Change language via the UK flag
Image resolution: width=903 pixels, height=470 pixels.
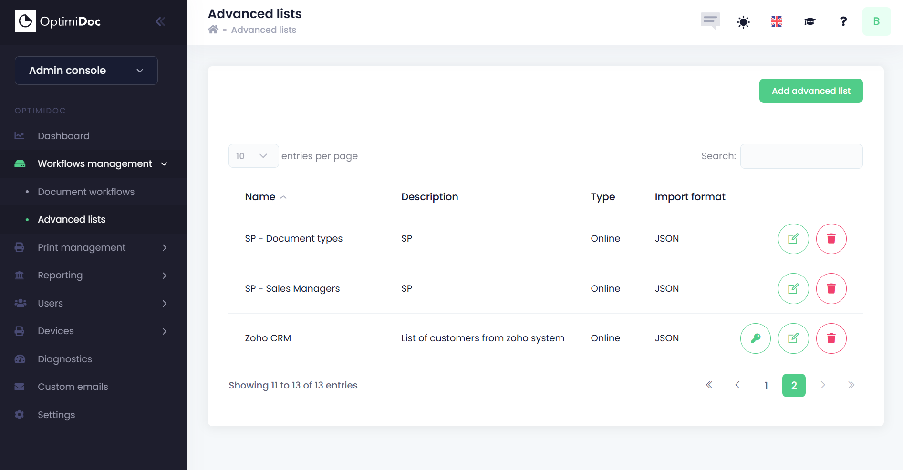(x=776, y=21)
